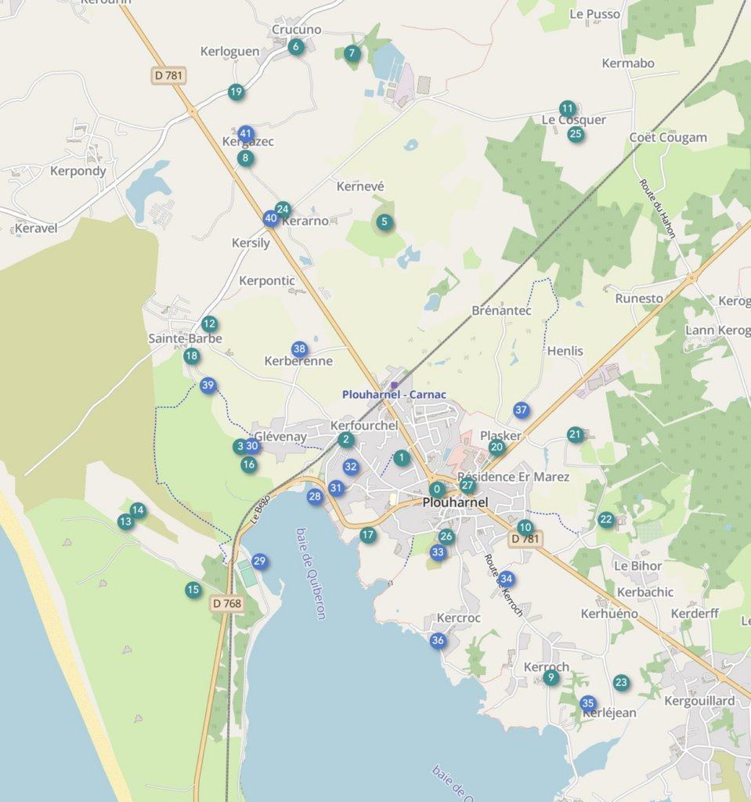Click the D 781 road shield at top
The height and width of the screenshot is (802, 751).
169,75
